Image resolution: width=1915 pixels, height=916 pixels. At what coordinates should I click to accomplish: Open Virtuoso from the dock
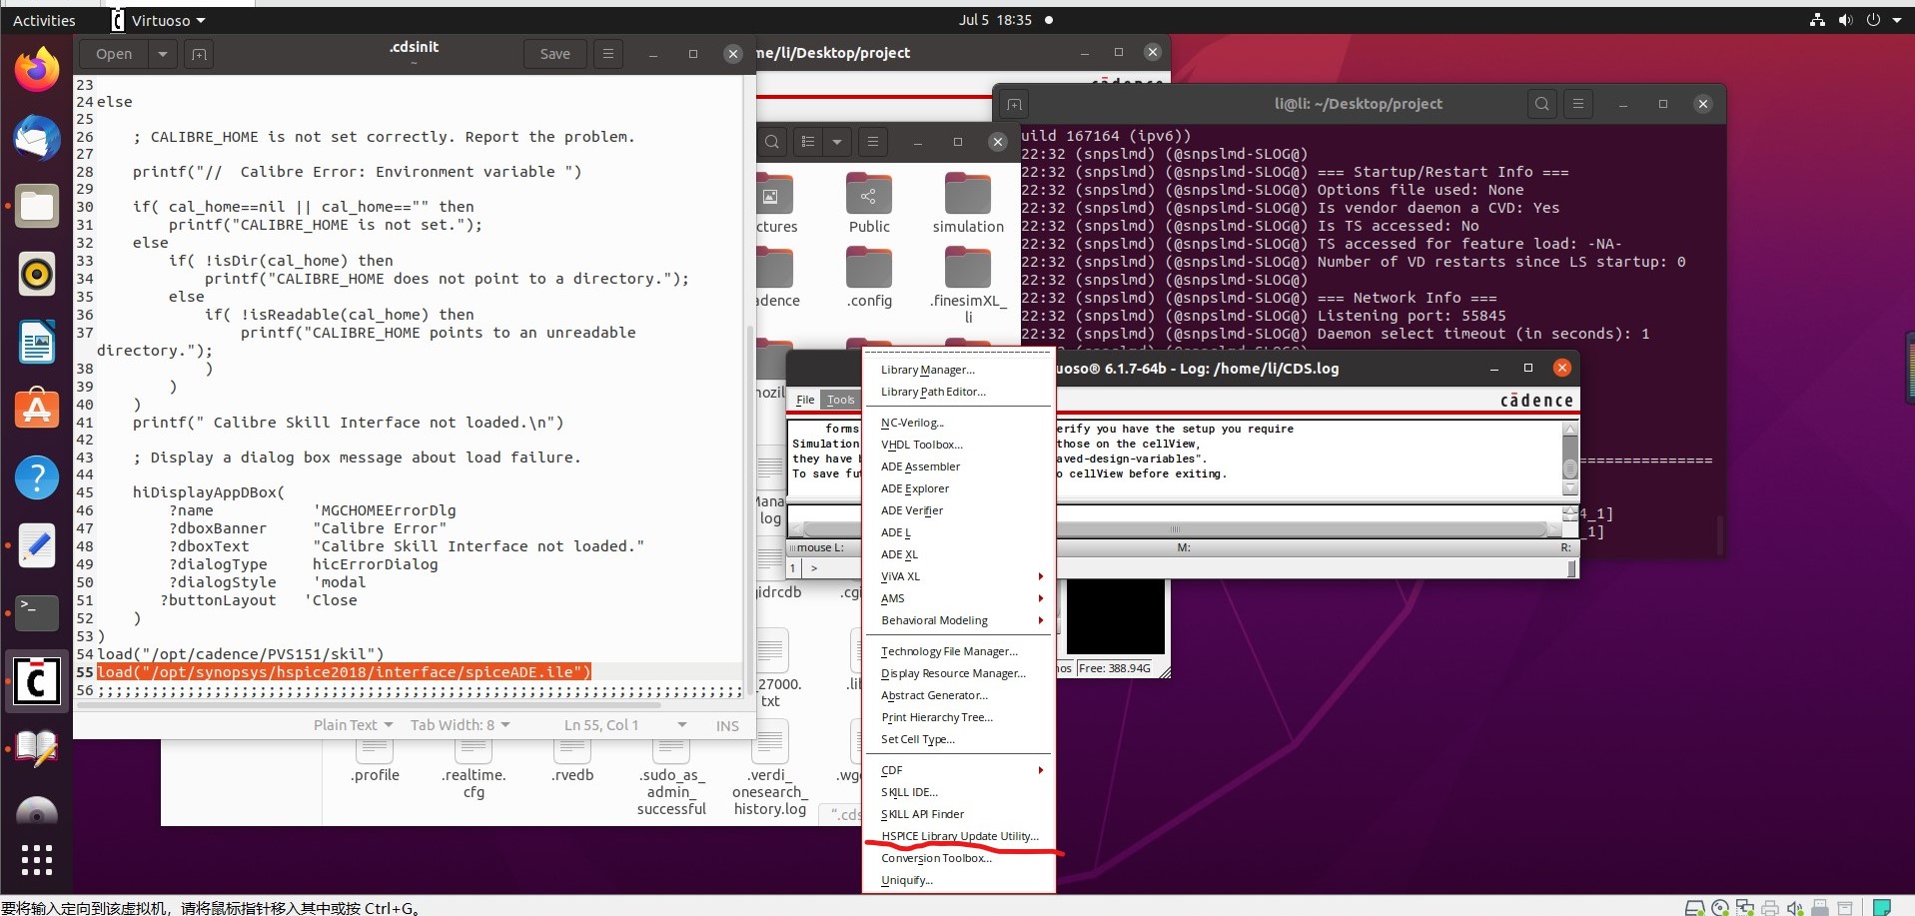tap(36, 681)
